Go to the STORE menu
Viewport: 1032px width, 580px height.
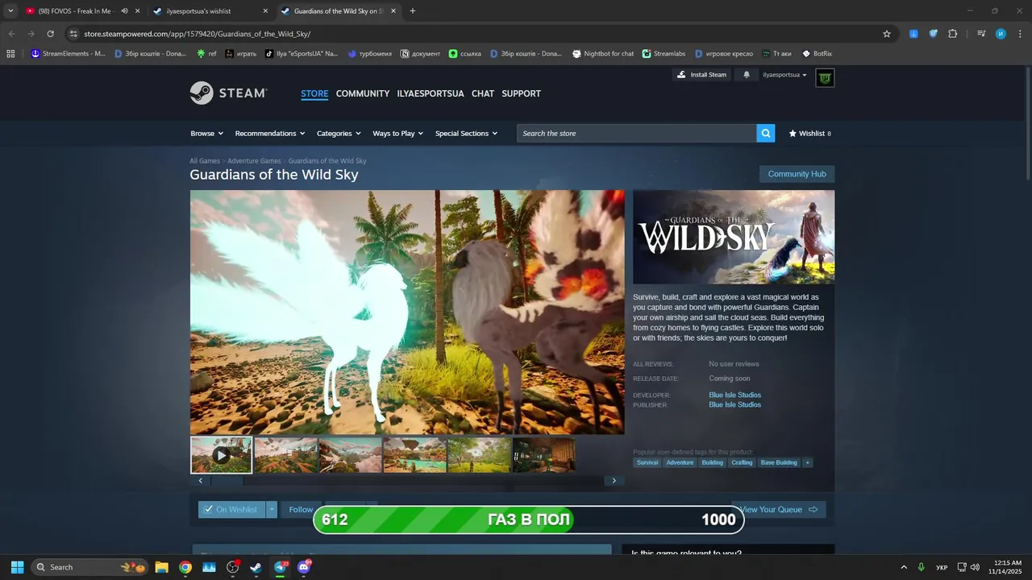click(314, 93)
